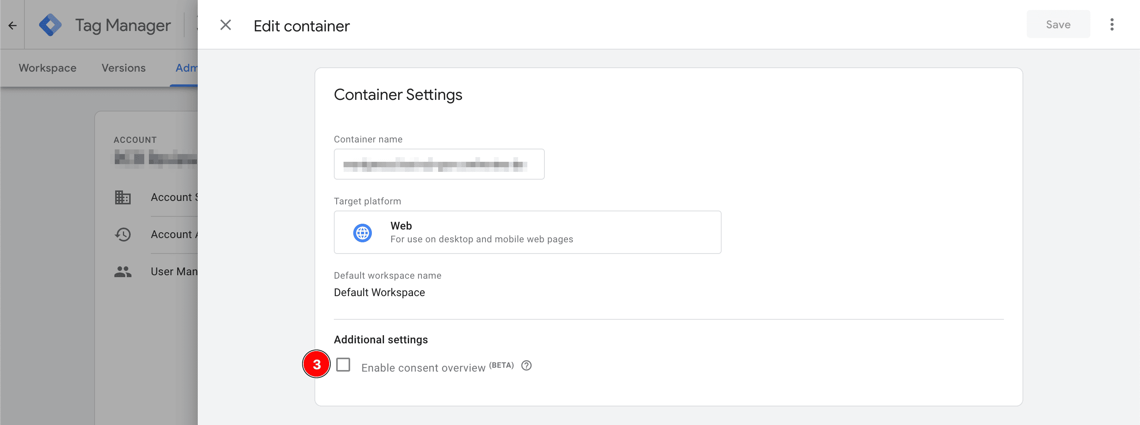Enable consent overview checkbox

coord(343,365)
